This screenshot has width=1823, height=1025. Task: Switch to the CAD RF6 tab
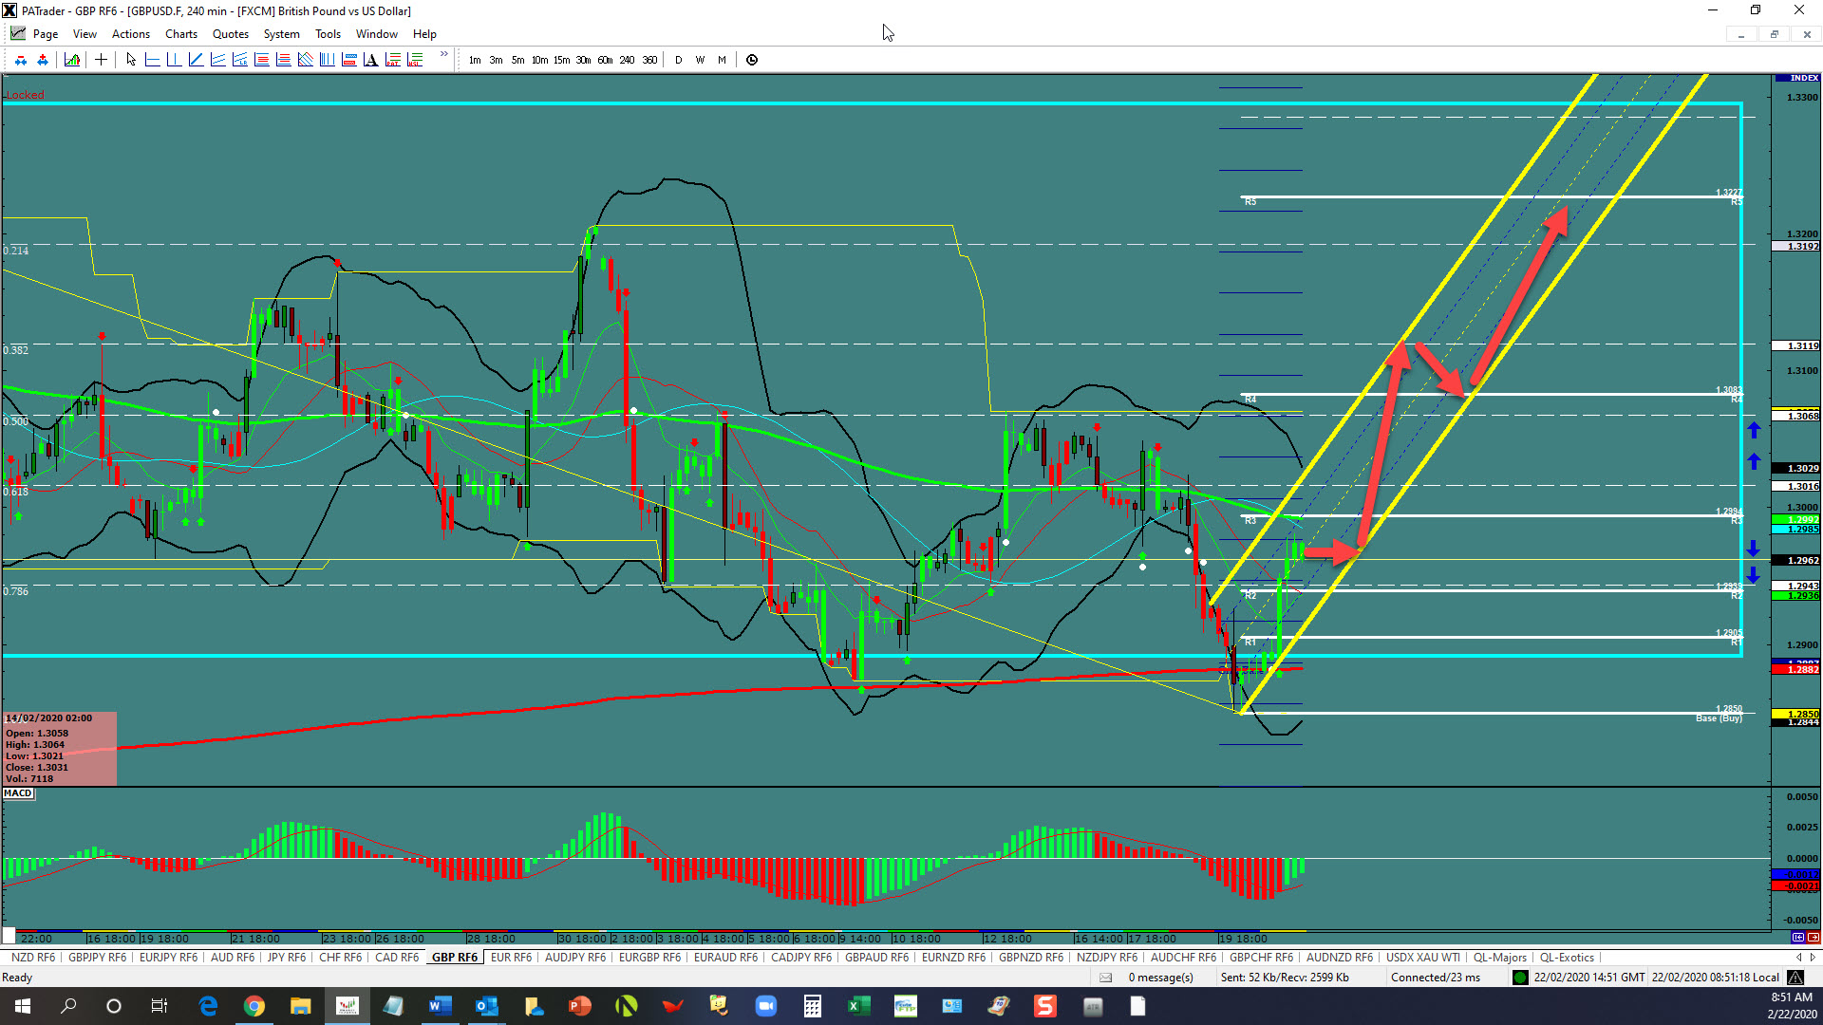click(x=397, y=958)
